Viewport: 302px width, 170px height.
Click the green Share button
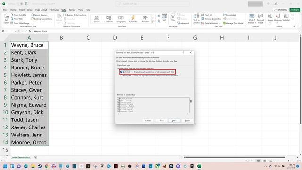[294, 10]
